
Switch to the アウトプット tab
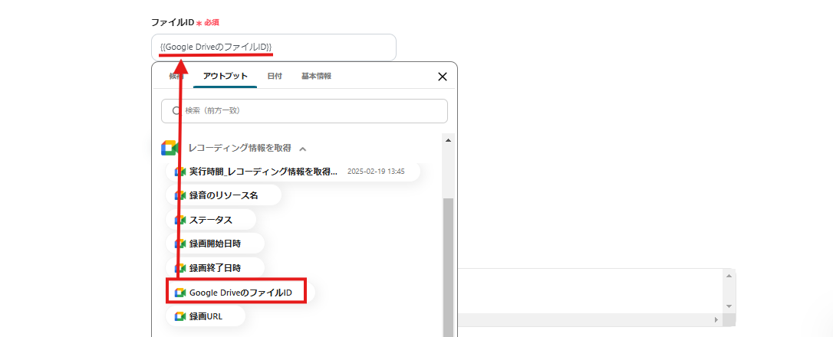tap(226, 76)
